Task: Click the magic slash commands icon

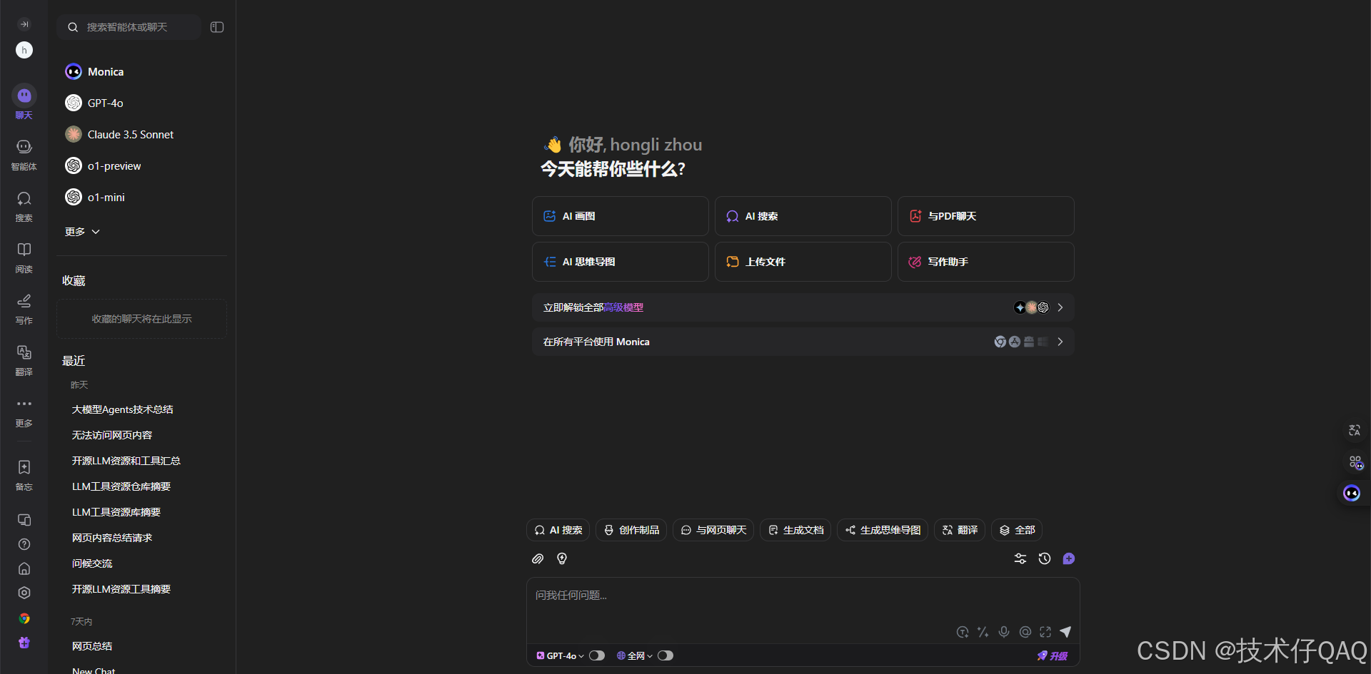Action: tap(983, 632)
